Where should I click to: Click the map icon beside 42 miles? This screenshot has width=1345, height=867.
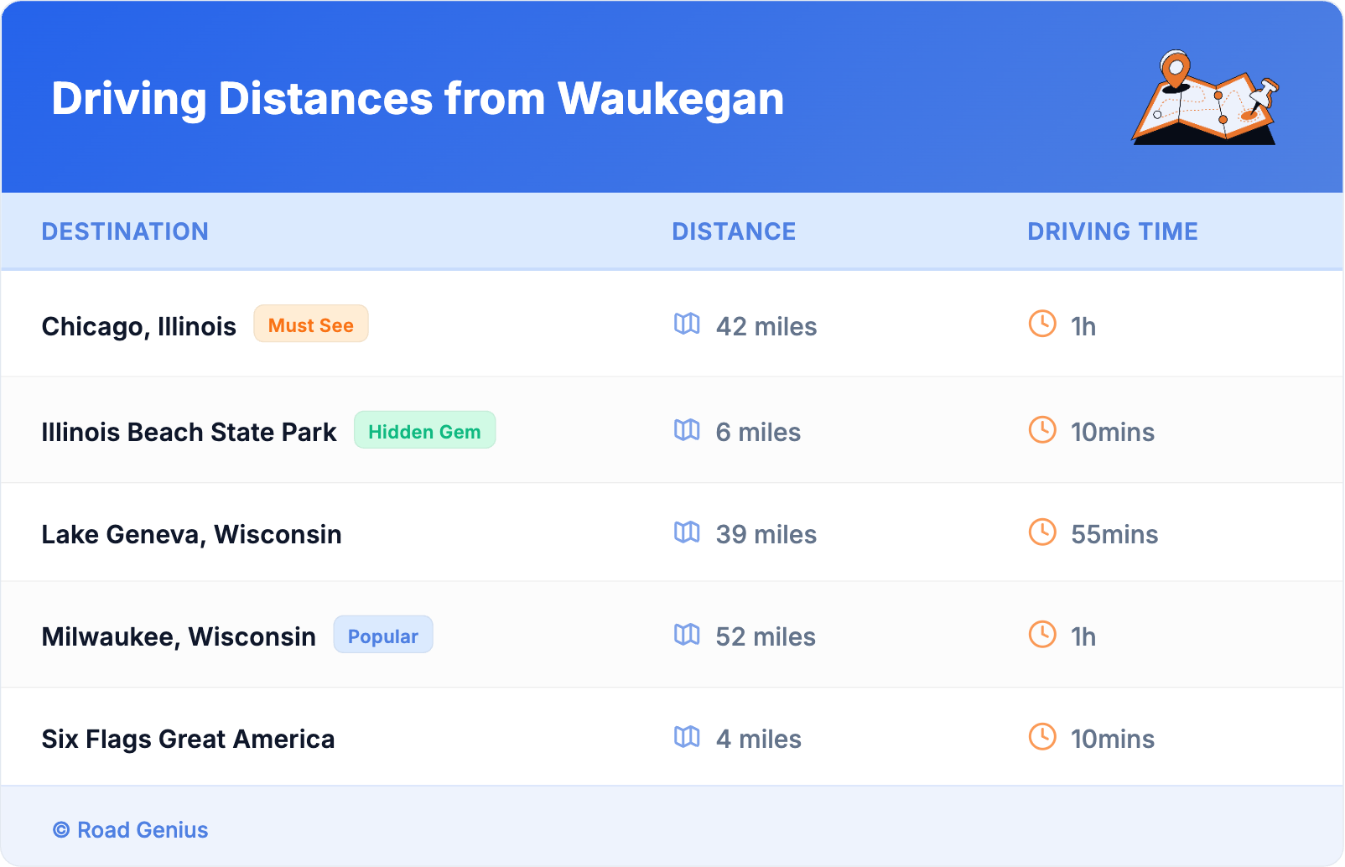coord(687,324)
